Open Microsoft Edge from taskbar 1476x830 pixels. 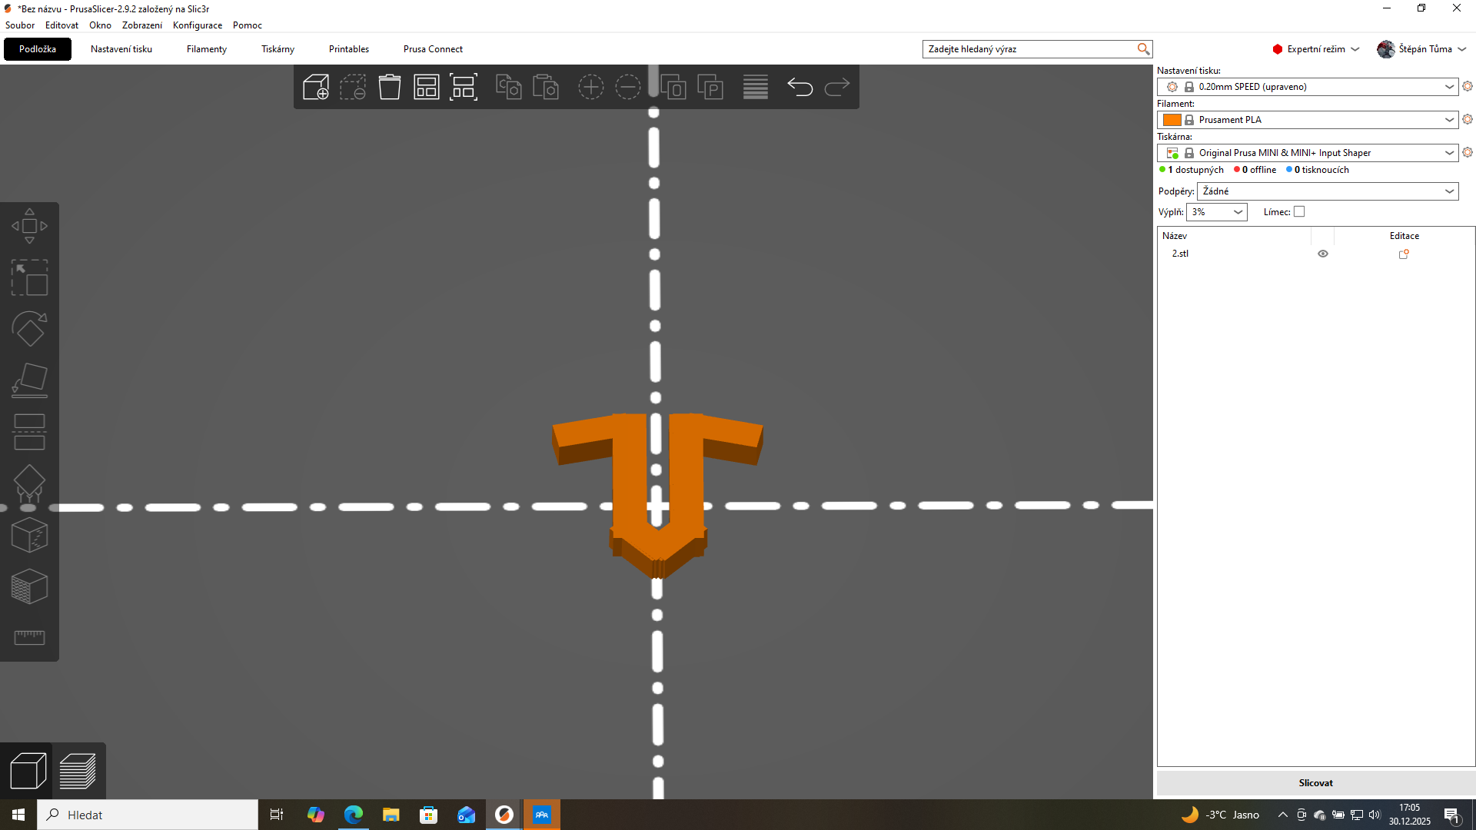pyautogui.click(x=353, y=815)
